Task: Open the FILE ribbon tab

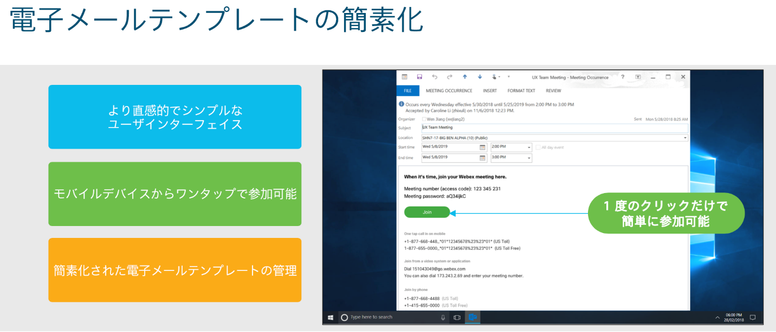Action: click(x=408, y=91)
